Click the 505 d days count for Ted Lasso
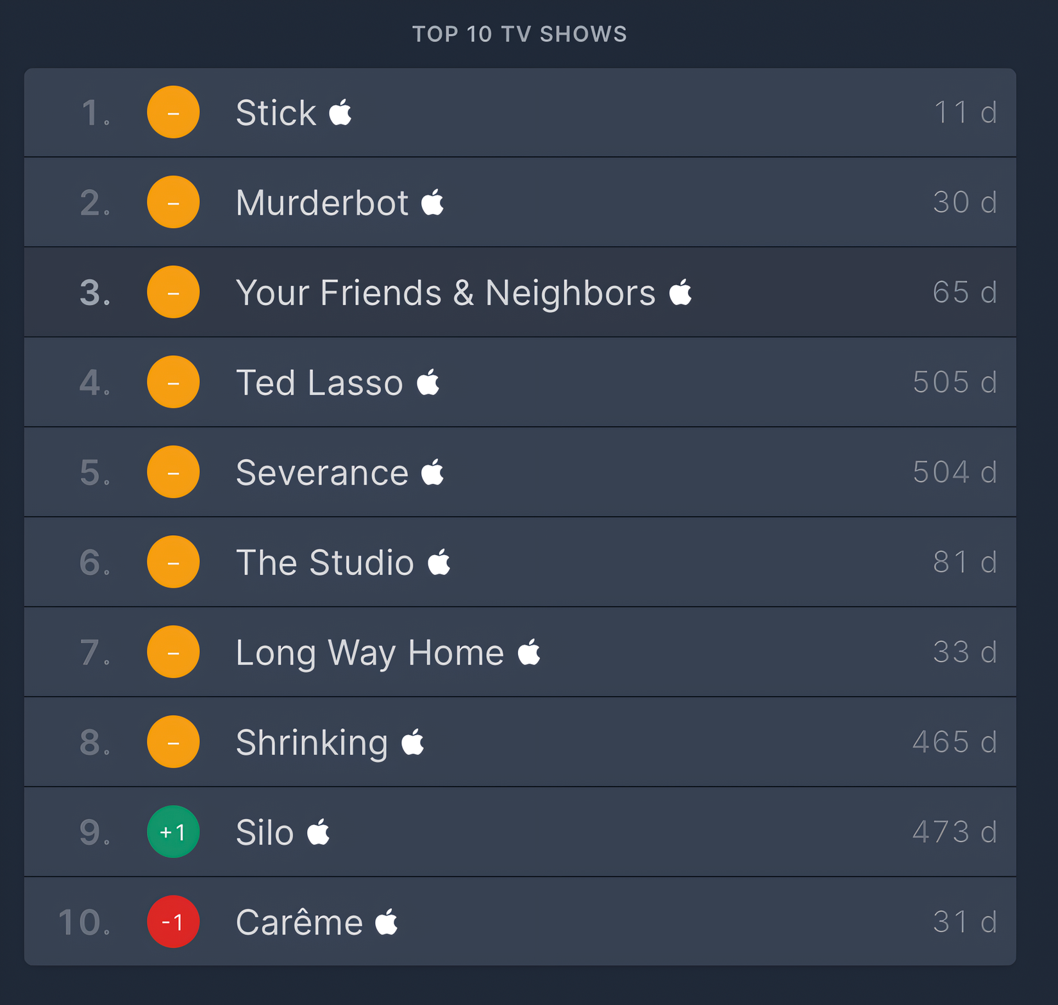 tap(955, 382)
